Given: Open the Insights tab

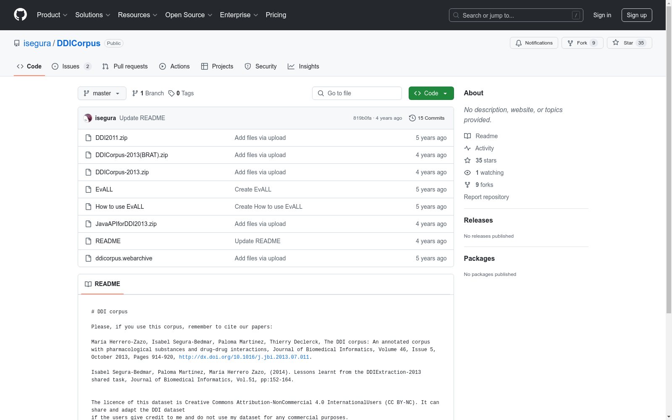Looking at the screenshot, I should coord(303,66).
